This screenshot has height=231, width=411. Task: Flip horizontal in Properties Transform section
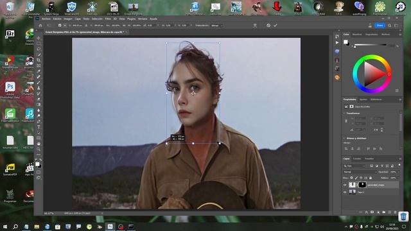(x=376, y=130)
